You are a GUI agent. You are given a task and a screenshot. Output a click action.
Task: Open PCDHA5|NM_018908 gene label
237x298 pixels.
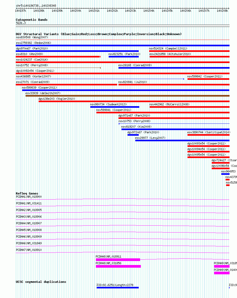coord(29,230)
